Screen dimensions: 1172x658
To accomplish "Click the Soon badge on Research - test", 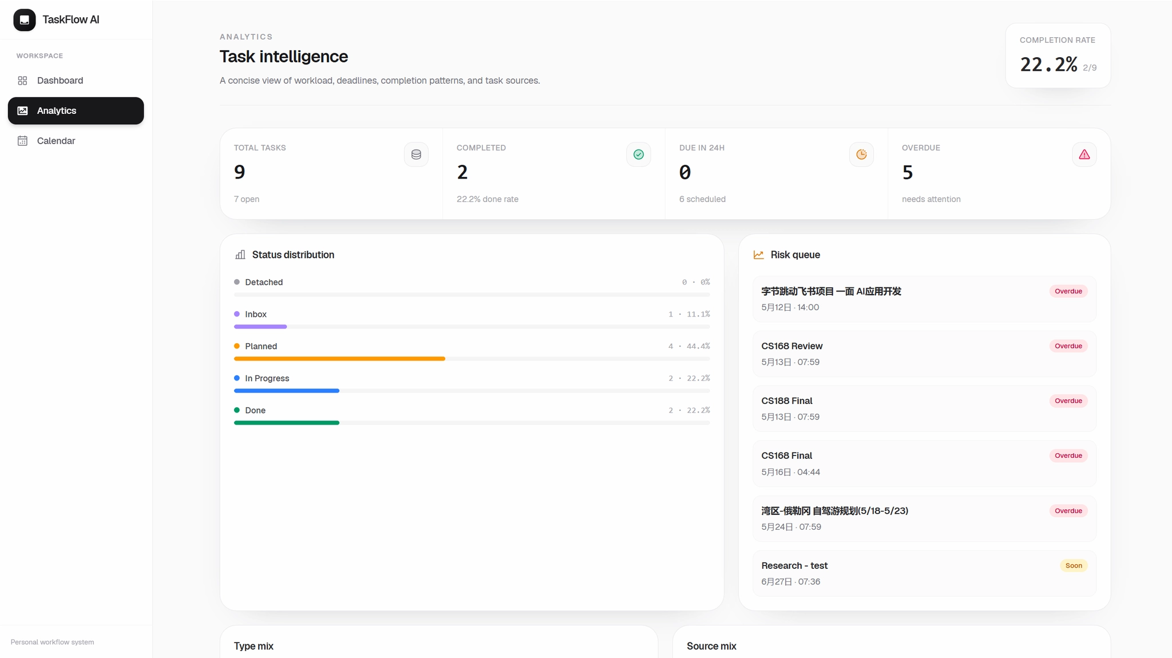I will [1074, 566].
